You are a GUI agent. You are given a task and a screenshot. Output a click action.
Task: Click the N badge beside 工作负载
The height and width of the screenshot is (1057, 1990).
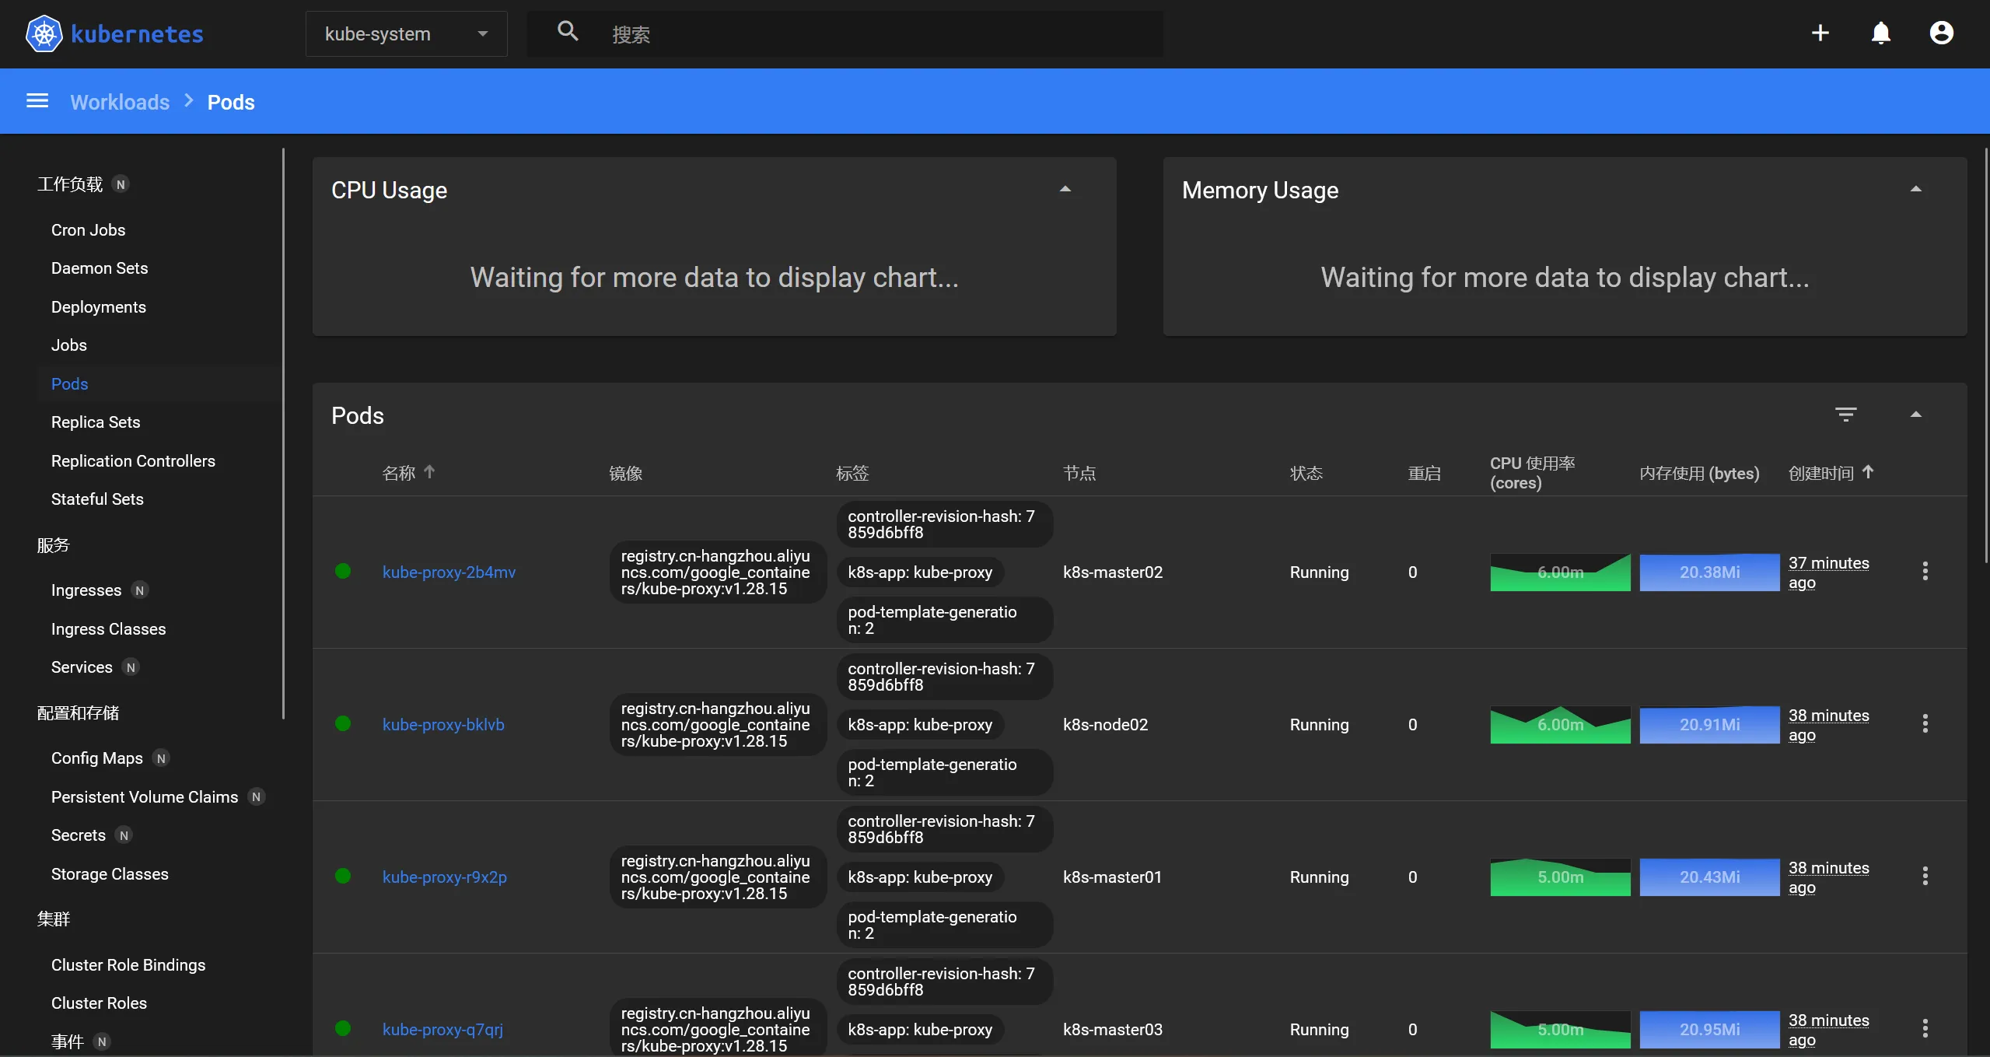pos(121,184)
